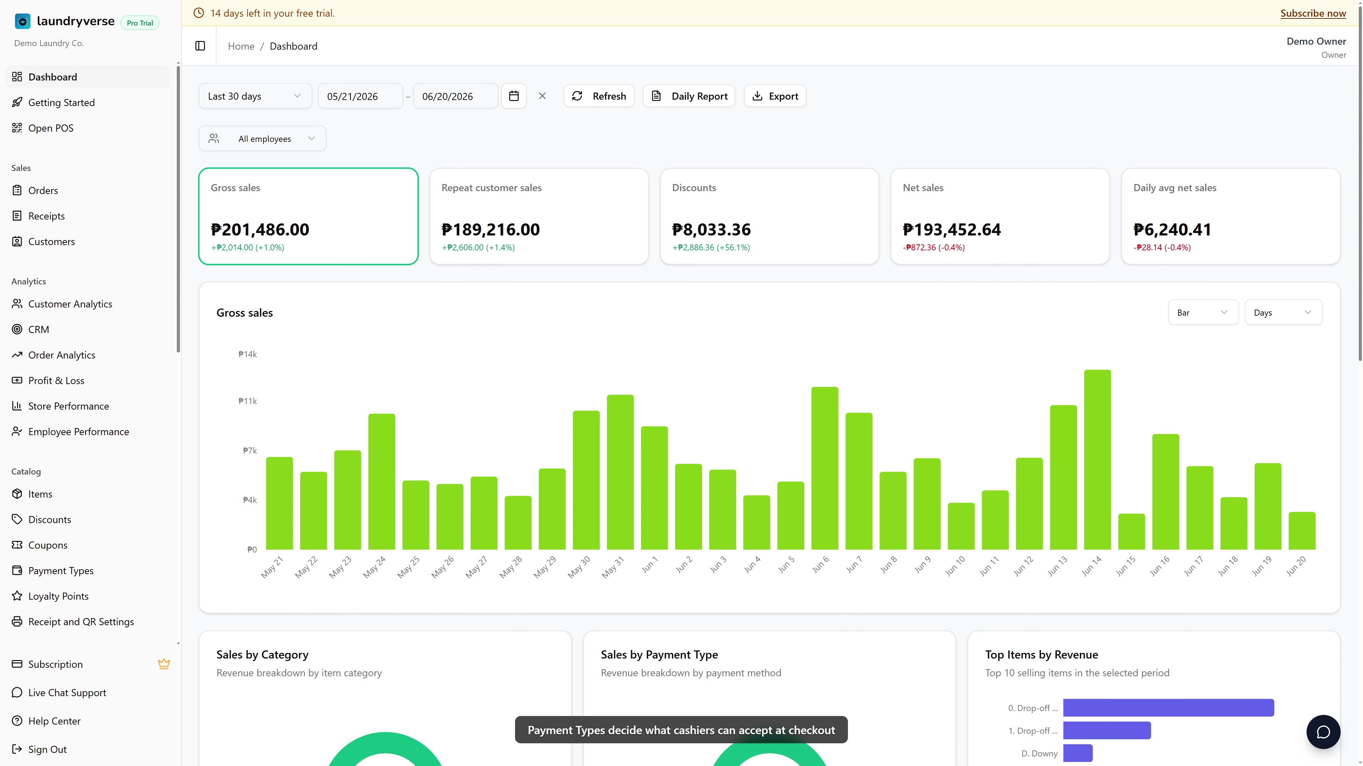
Task: Click the Refresh button
Action: coord(599,96)
